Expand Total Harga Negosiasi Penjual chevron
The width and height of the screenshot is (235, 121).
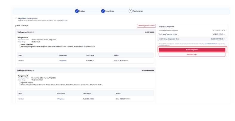(x=225, y=34)
